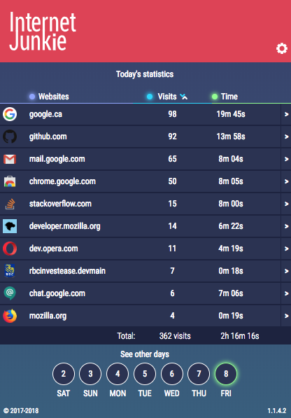
Task: Select day 8 FRI circle
Action: click(x=226, y=374)
